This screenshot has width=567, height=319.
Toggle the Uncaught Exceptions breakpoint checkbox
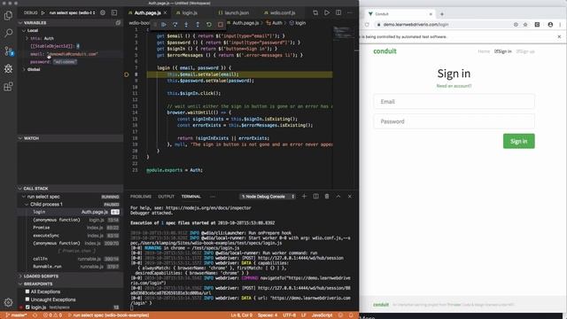(27, 300)
